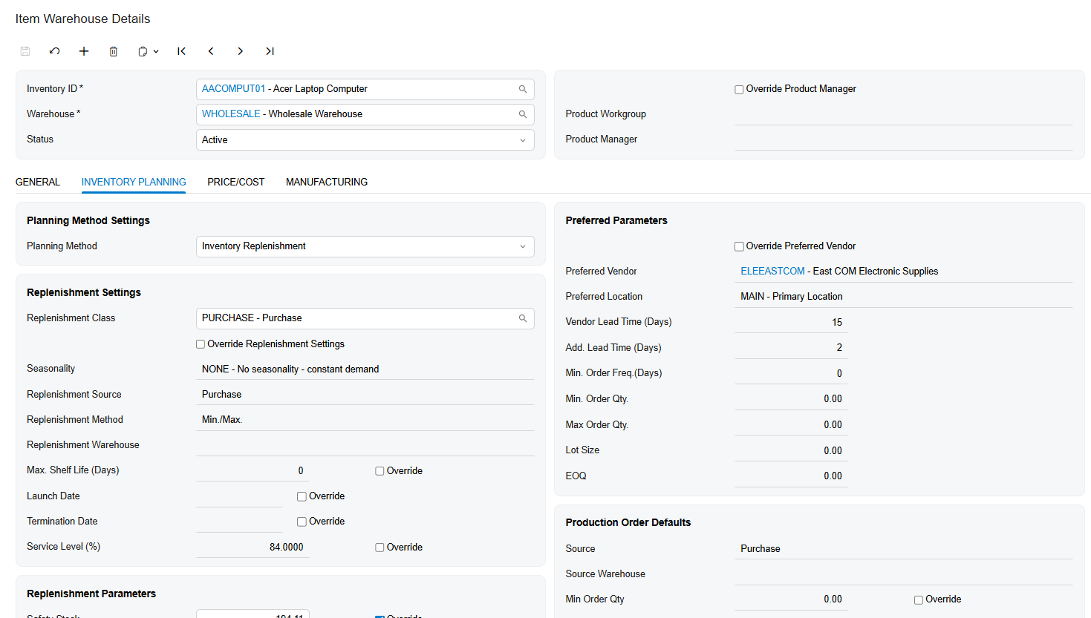Click the Undo/Cancel arrow icon

click(54, 51)
